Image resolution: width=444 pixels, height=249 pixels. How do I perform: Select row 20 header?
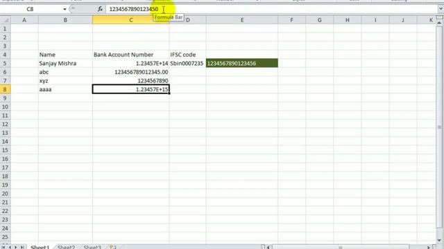[x=5, y=194]
